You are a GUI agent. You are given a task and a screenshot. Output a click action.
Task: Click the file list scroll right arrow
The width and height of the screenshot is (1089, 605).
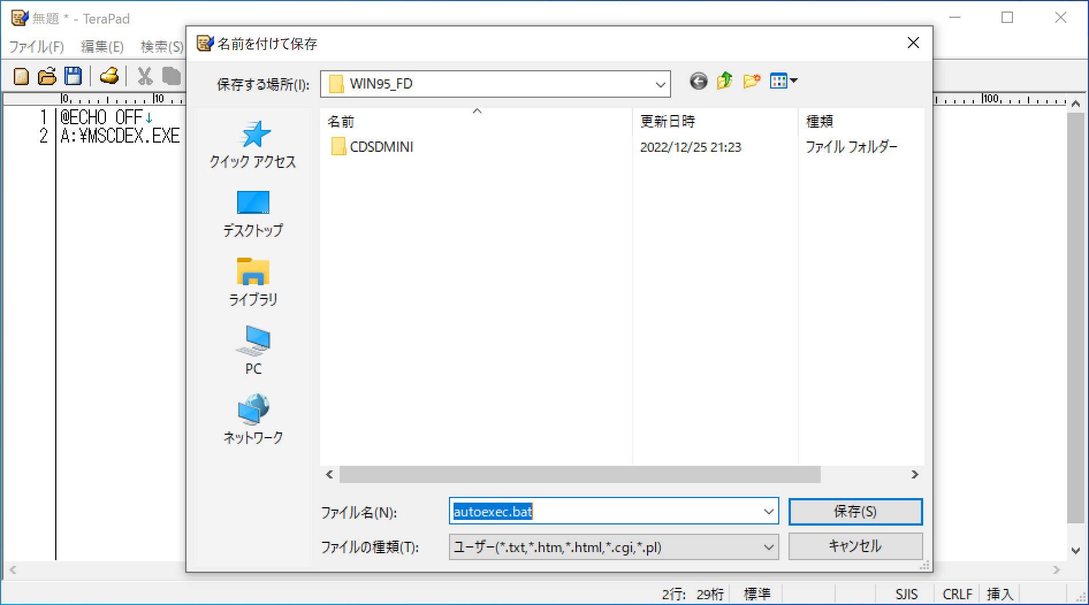915,474
